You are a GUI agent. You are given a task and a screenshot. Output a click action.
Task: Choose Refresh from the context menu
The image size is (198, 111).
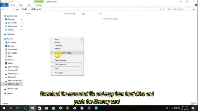pyautogui.click(x=67, y=49)
